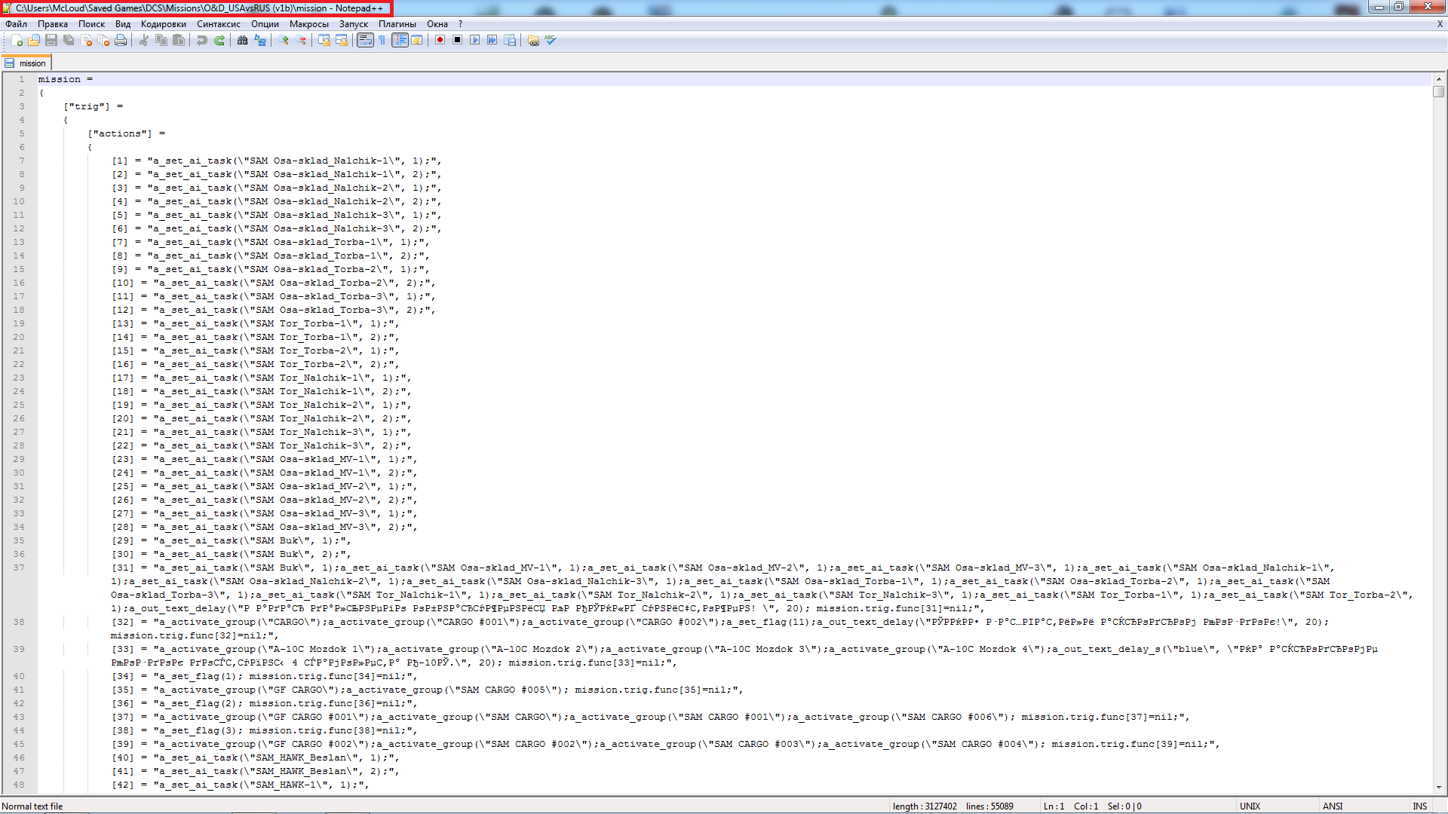
Task: Click the 'mission =' text on line 1
Action: (x=66, y=79)
